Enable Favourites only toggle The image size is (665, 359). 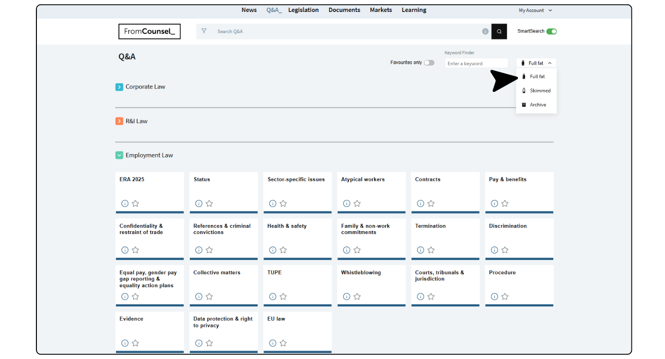click(429, 63)
